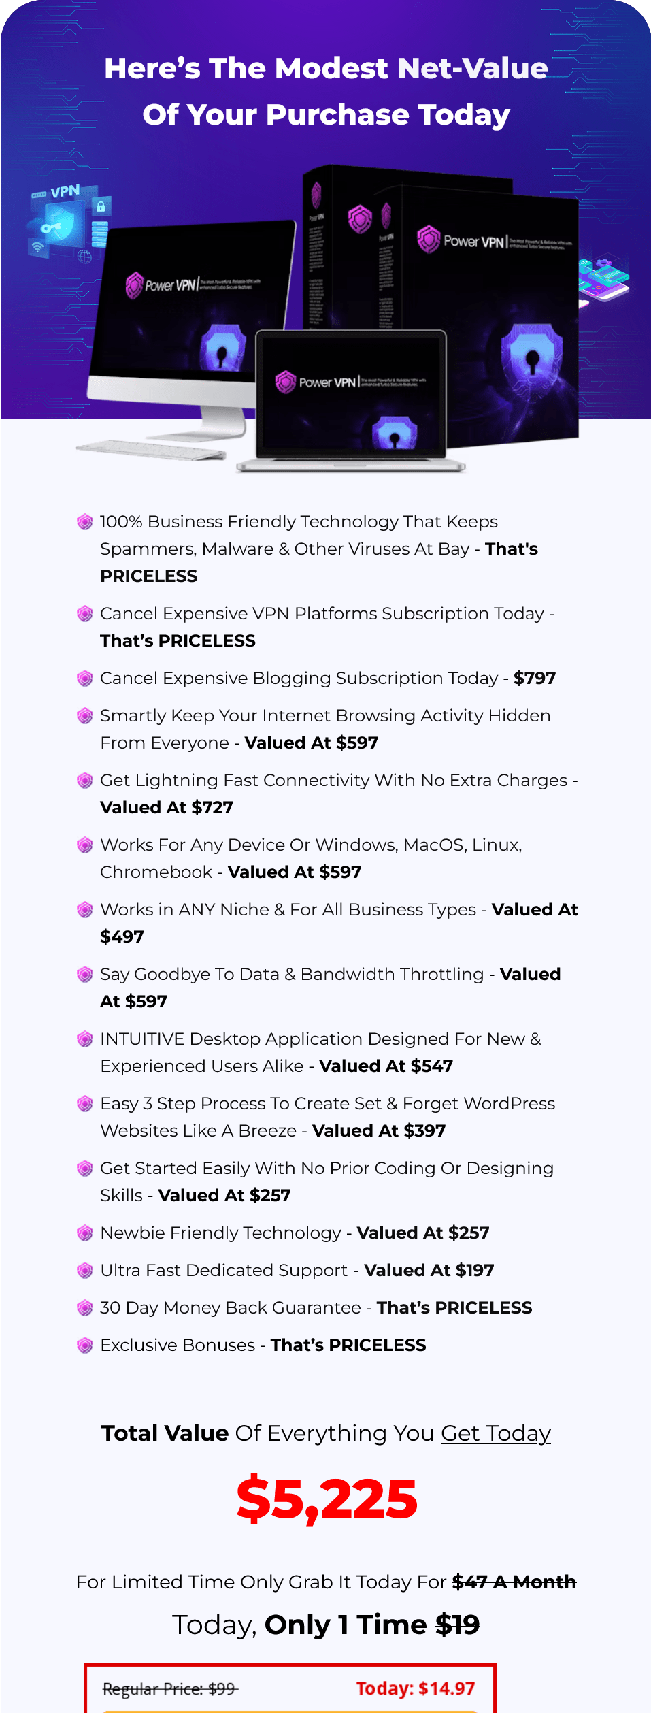The image size is (651, 1713).
Task: Click the shield bullet beside "Smartly Keep Your Internet"
Action: click(x=85, y=716)
